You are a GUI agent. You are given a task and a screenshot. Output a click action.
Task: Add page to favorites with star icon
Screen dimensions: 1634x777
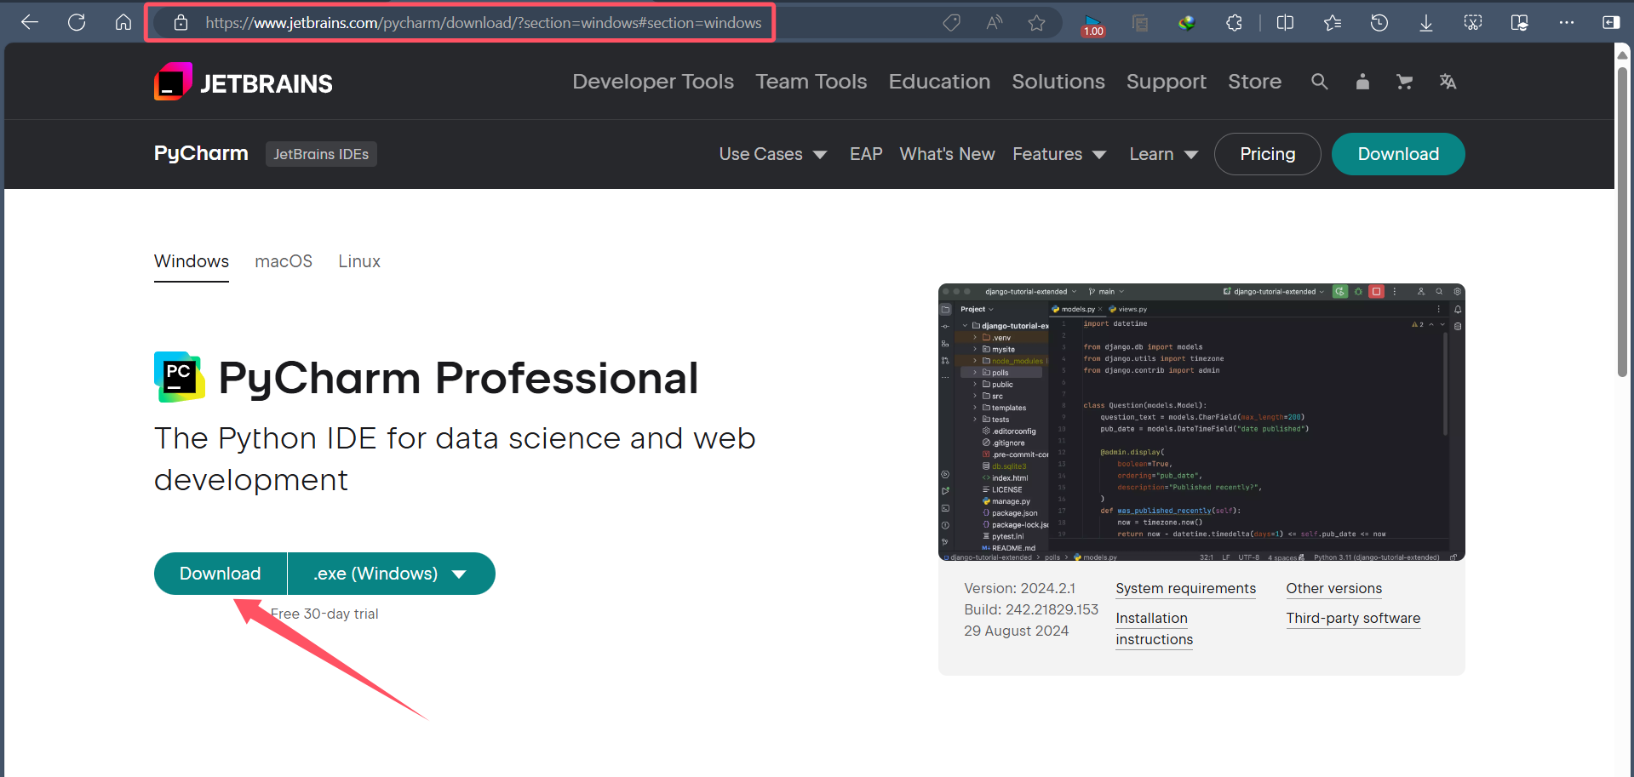pyautogui.click(x=1036, y=23)
